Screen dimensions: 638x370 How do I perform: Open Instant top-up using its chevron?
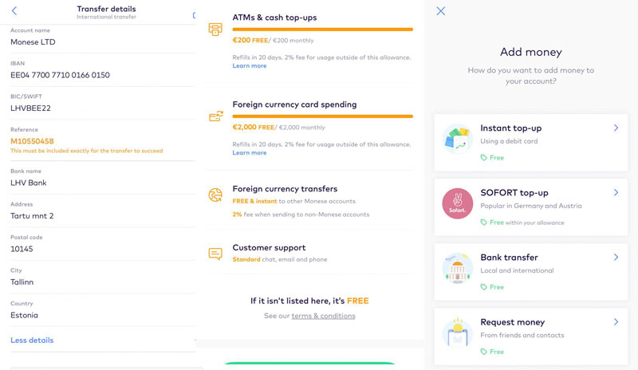[616, 128]
